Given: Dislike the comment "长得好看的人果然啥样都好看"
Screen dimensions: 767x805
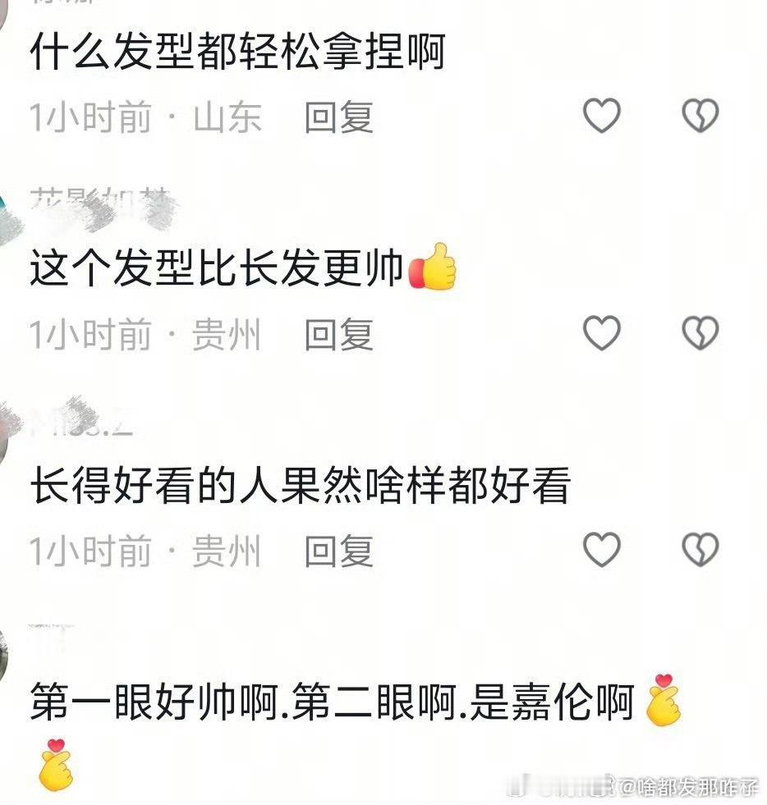Looking at the screenshot, I should tap(700, 549).
